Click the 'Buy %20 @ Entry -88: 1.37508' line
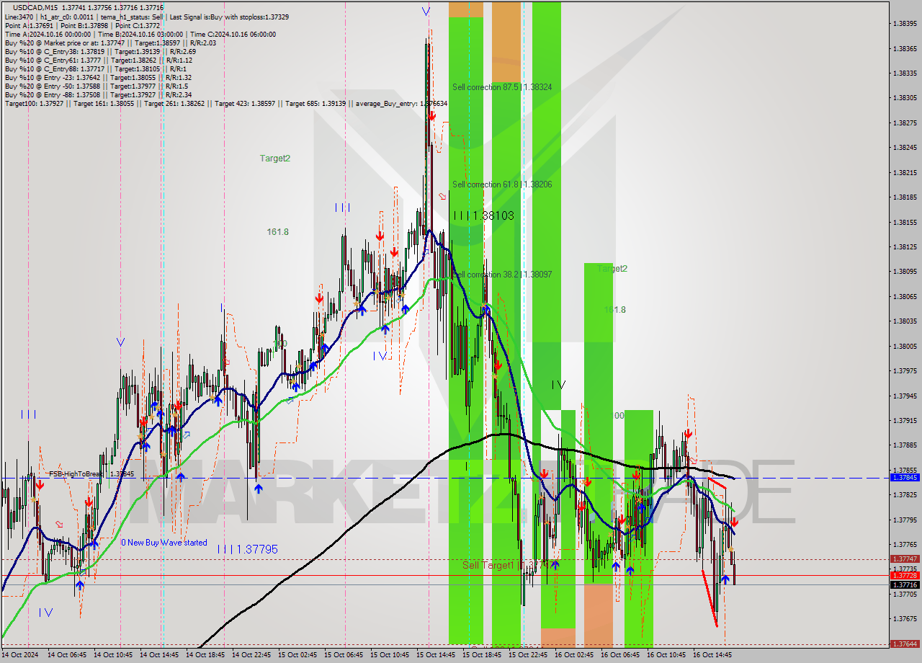This screenshot has width=922, height=663. tap(98, 94)
